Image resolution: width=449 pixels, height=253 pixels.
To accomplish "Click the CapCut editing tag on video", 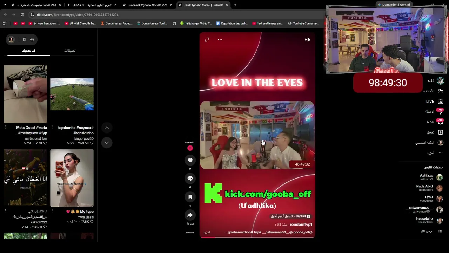I will [290, 216].
